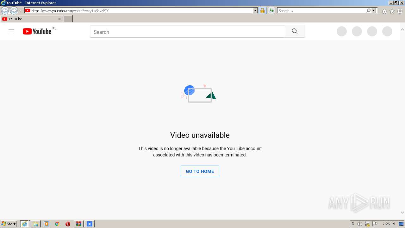Image resolution: width=405 pixels, height=228 pixels.
Task: Launch Opera from the taskbar
Action: 68,224
